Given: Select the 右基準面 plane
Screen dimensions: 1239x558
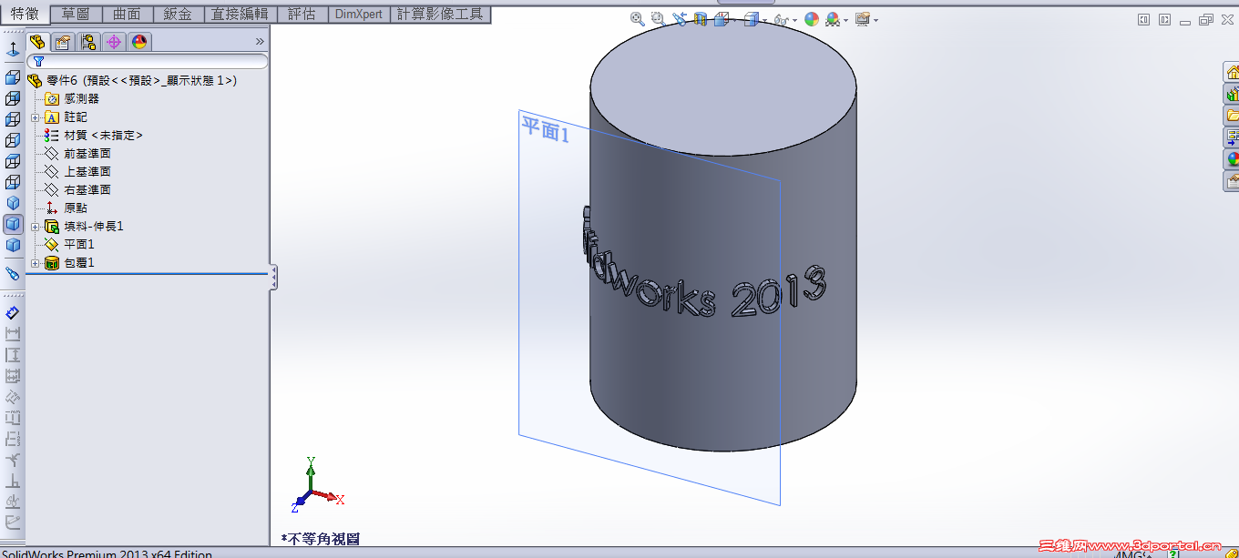Looking at the screenshot, I should click(x=78, y=189).
